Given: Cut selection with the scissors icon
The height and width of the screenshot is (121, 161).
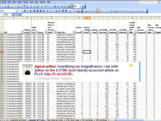Looking at the screenshot, I should (31, 7).
